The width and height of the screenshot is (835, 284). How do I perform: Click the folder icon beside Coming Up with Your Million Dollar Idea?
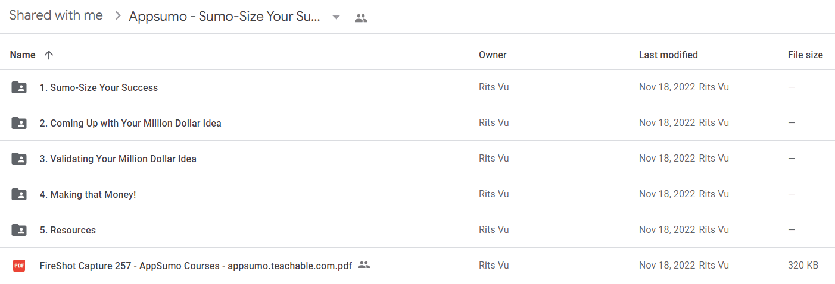(19, 123)
